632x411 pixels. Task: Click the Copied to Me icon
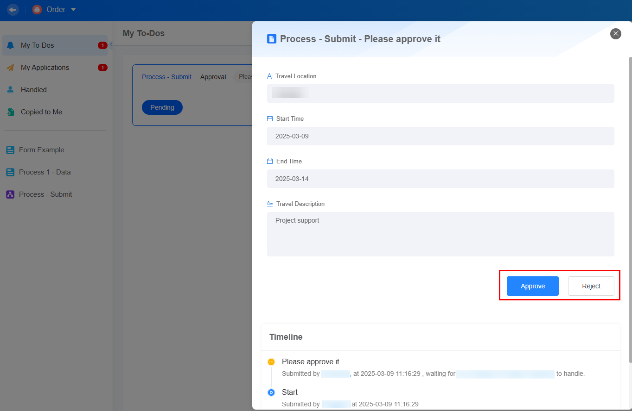(10, 112)
